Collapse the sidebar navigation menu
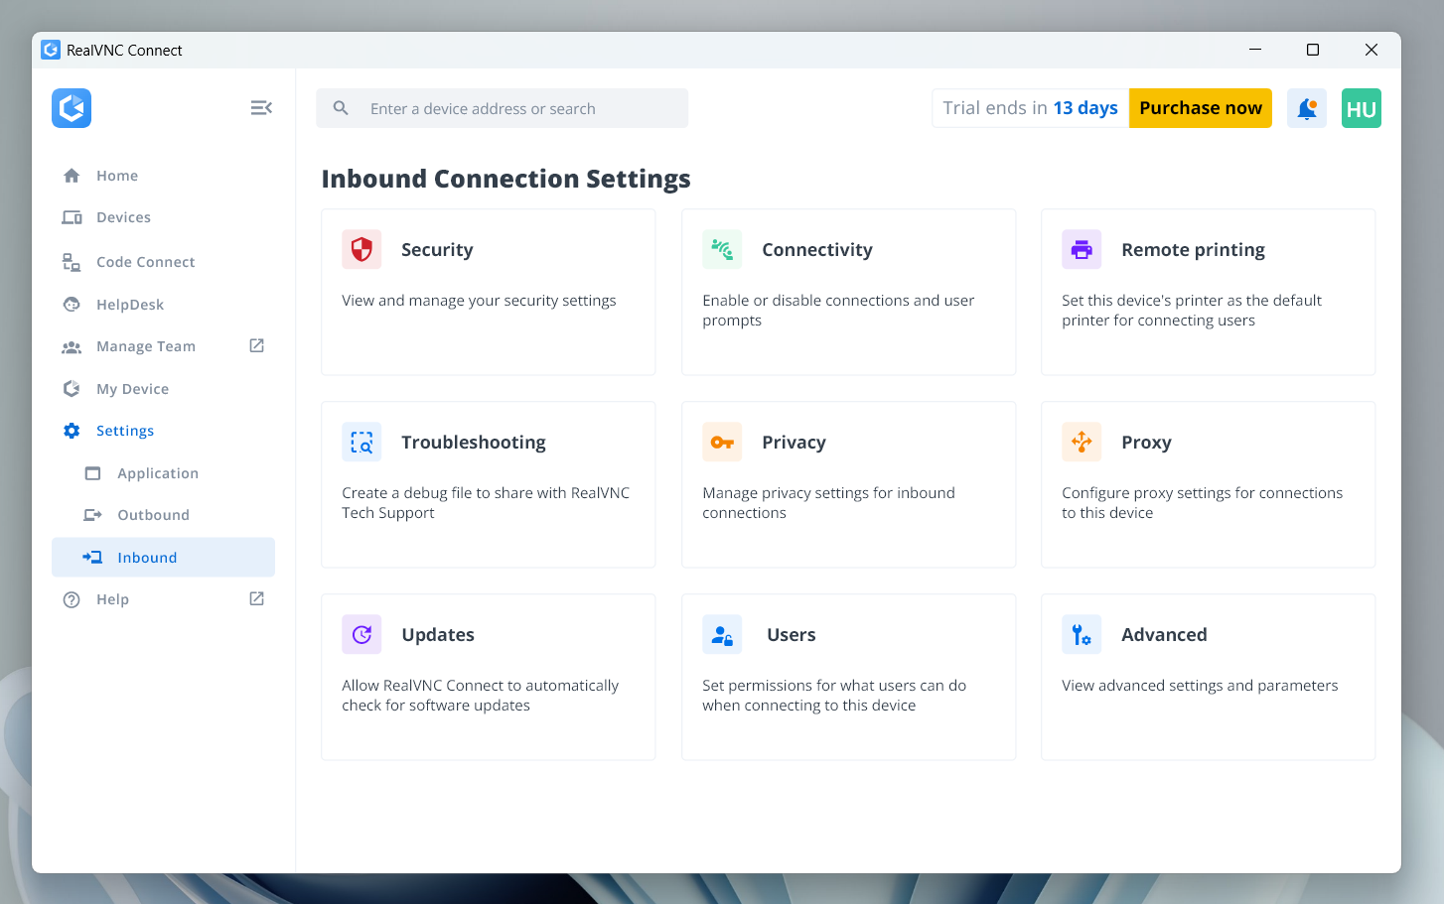Viewport: 1444px width, 904px height. point(261,108)
